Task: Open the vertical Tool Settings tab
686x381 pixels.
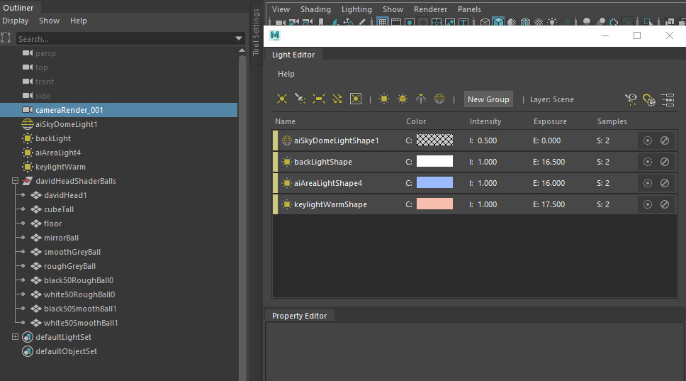Action: 256,33
